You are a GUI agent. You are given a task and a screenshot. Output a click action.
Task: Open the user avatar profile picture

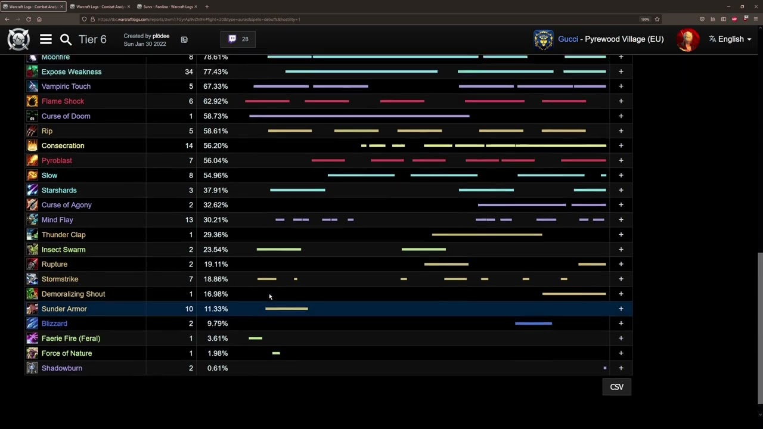(x=687, y=39)
